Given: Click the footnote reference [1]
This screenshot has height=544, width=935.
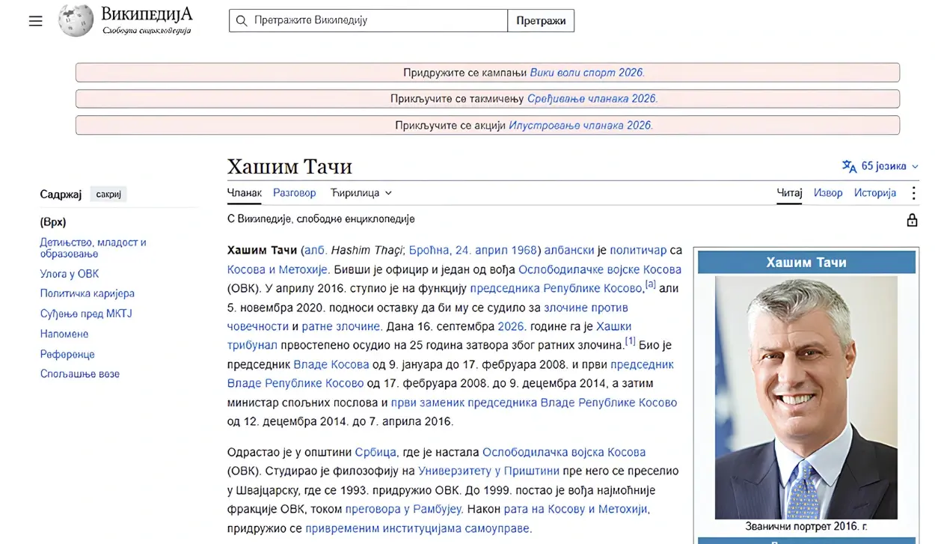Looking at the screenshot, I should click(631, 341).
